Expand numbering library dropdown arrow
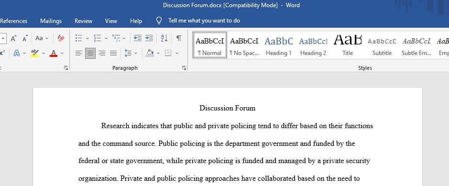This screenshot has width=449, height=186. point(106,38)
